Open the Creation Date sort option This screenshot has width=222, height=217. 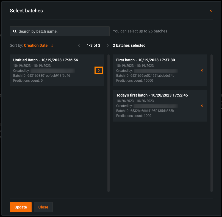[x=36, y=45]
